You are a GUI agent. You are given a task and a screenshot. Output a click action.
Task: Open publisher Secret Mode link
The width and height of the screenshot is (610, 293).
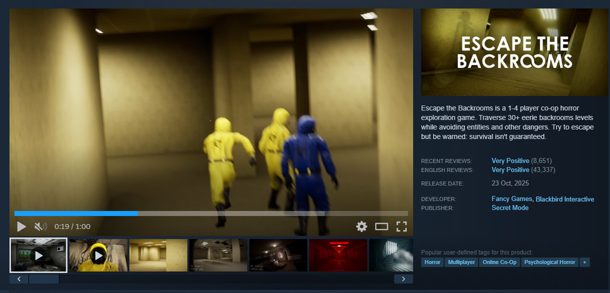point(510,208)
